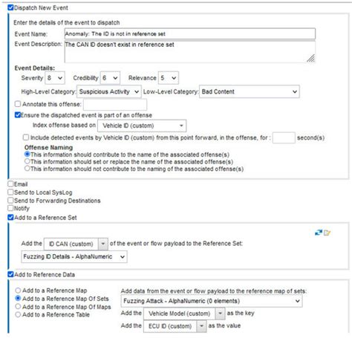Viewport: 352px width, 338px height.
Task: Open the Fuzzing Attack - AlphaNumeric reference map dropdown
Action: 212,301
